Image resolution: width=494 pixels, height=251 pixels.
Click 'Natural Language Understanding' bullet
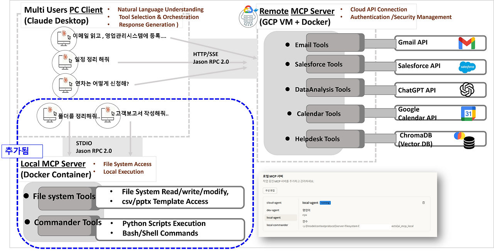pyautogui.click(x=161, y=9)
